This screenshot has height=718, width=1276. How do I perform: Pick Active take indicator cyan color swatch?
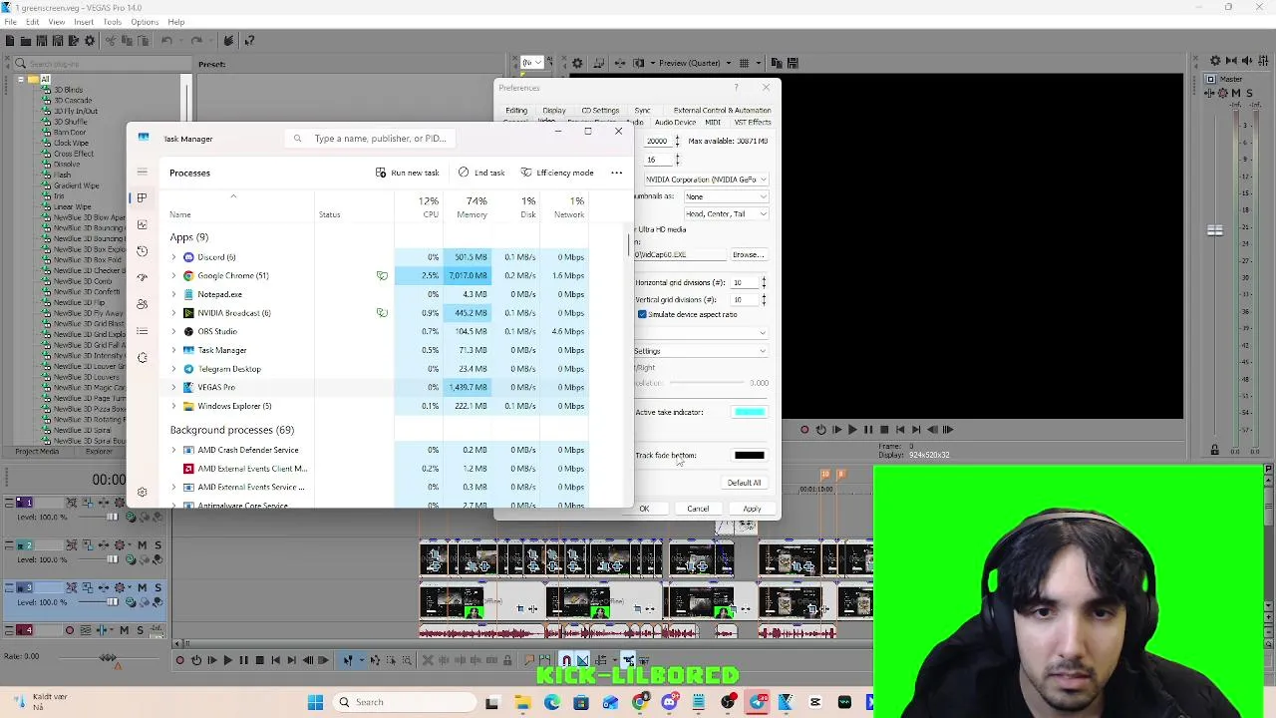pos(749,412)
